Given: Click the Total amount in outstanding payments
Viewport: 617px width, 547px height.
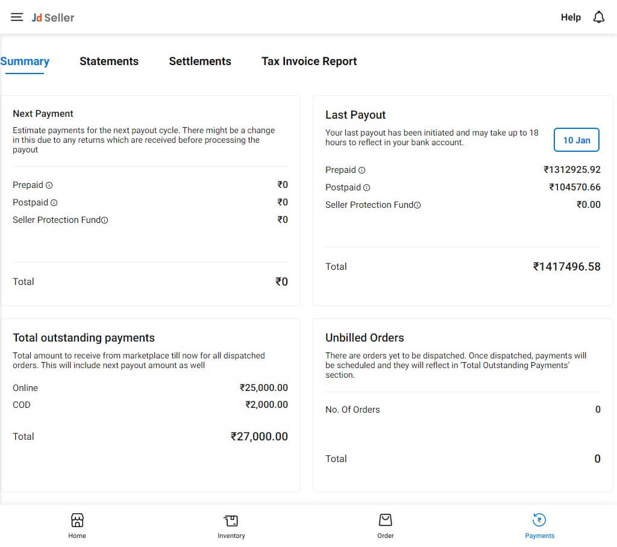Looking at the screenshot, I should pyautogui.click(x=259, y=436).
